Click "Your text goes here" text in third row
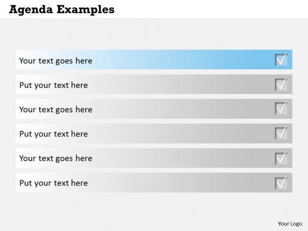Screen dimensions: 308x231 tap(56, 109)
